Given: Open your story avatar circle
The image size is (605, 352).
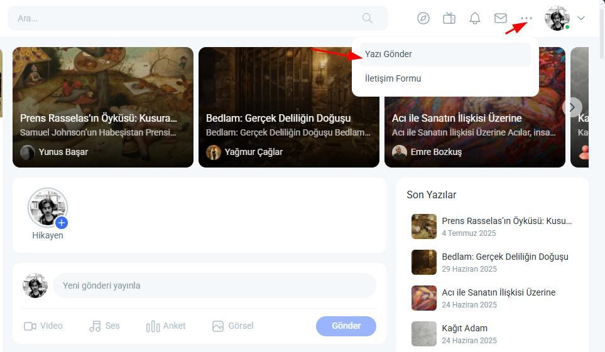Looking at the screenshot, I should tap(48, 208).
